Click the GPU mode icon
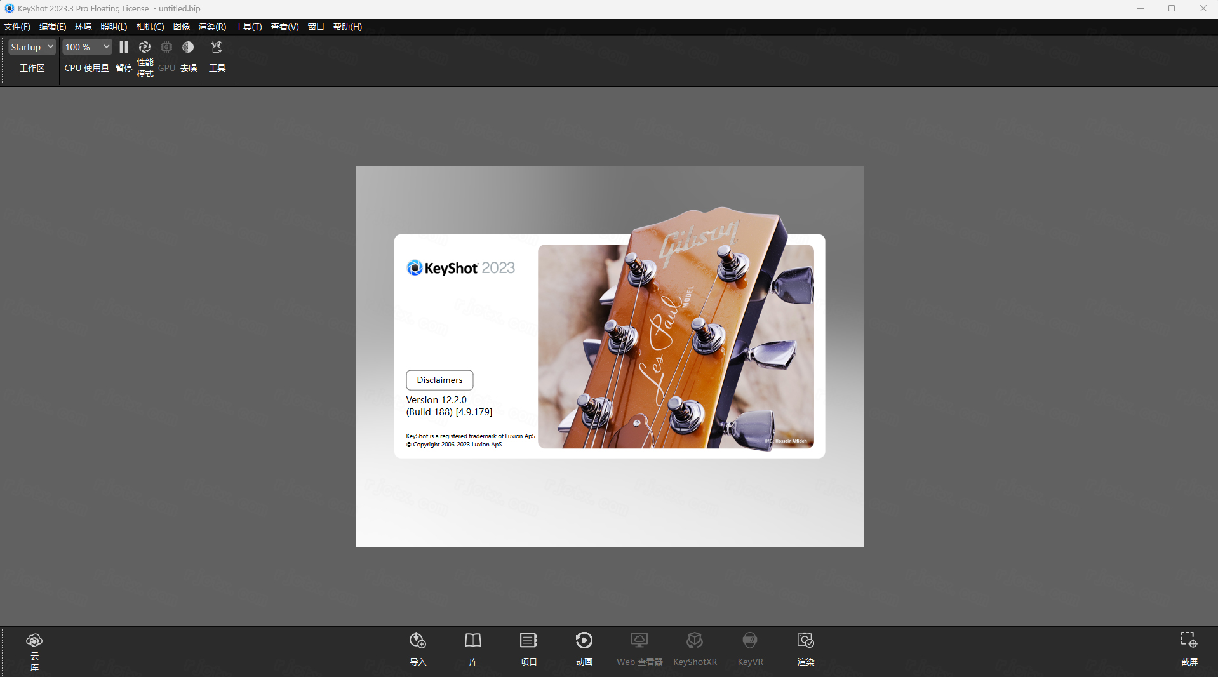 (166, 47)
